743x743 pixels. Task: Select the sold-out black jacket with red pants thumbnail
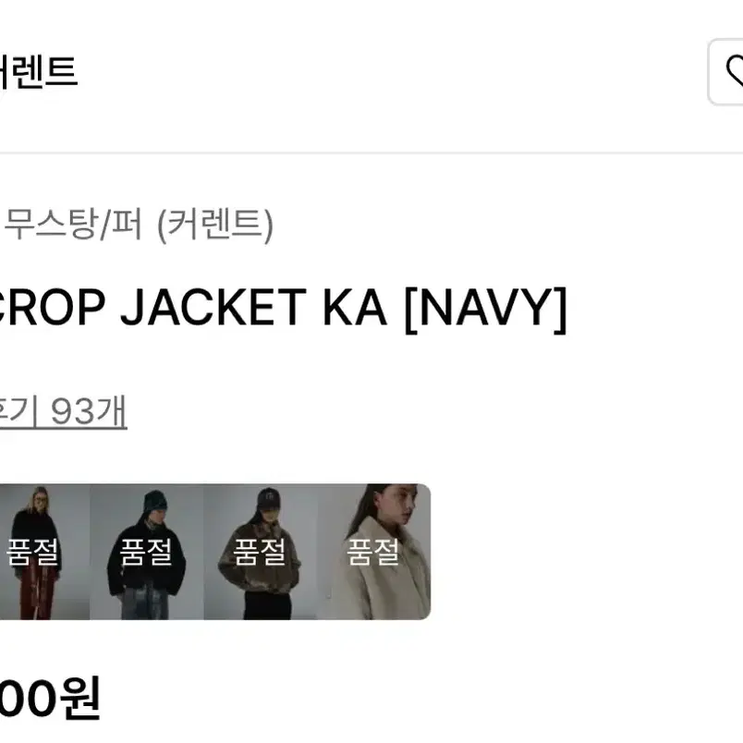[44, 552]
